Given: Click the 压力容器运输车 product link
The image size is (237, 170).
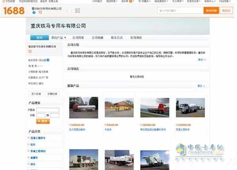Looking at the screenshot, I should point(77,129).
